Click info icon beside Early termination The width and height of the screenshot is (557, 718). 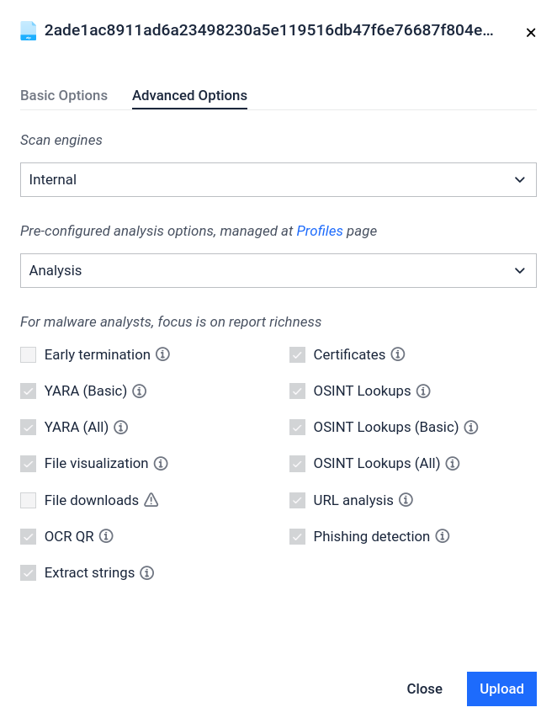(163, 354)
